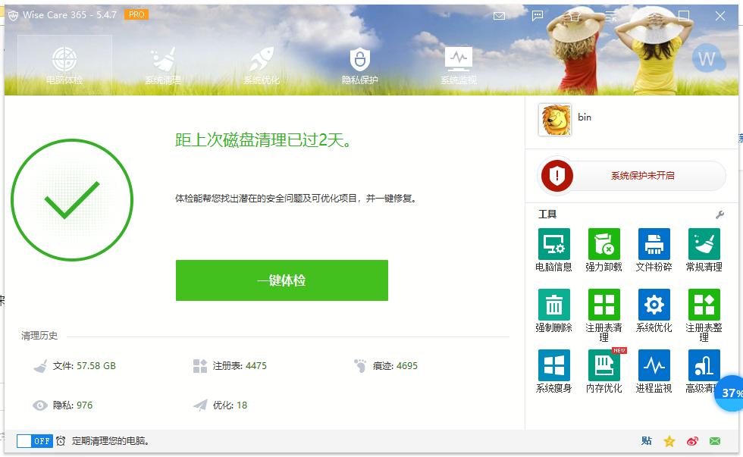Image resolution: width=743 pixels, height=457 pixels.
Task: Start the 进程监视 process monitor tool
Action: click(654, 369)
